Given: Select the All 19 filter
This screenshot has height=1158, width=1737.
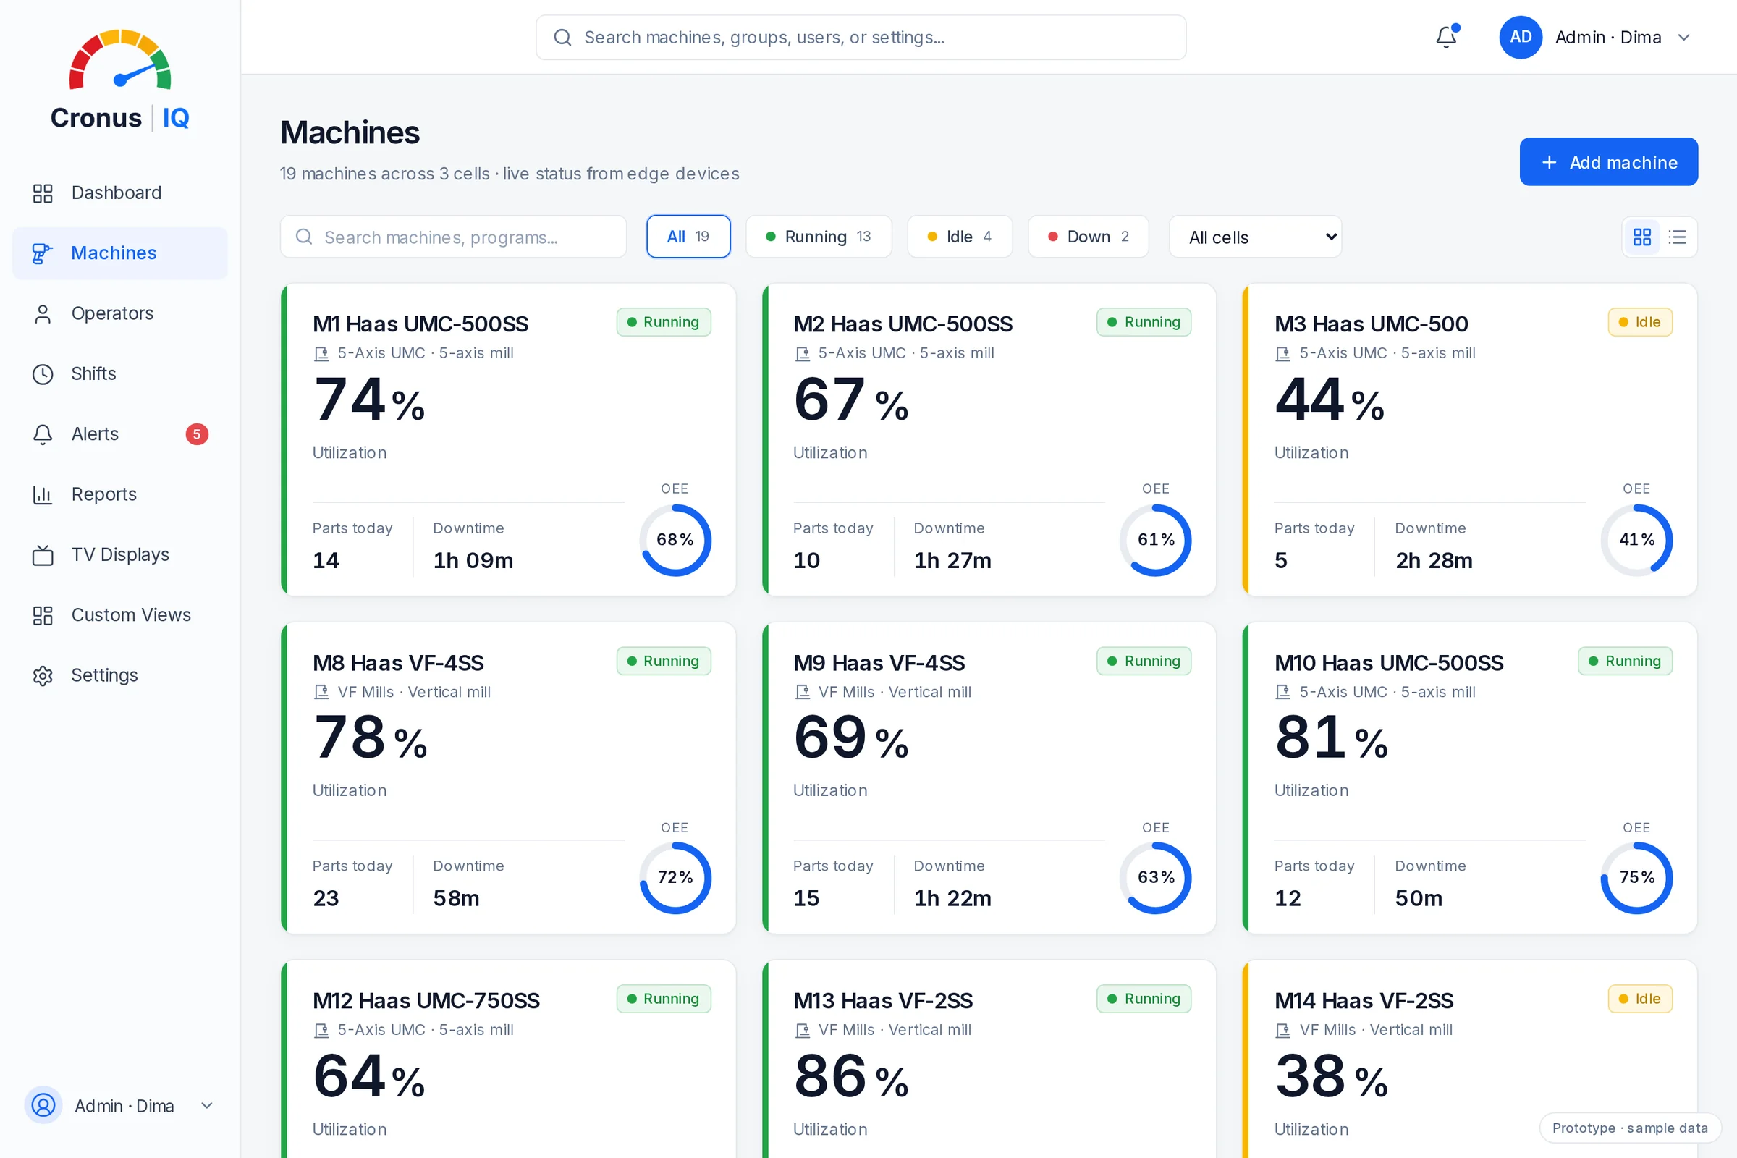Looking at the screenshot, I should point(688,237).
